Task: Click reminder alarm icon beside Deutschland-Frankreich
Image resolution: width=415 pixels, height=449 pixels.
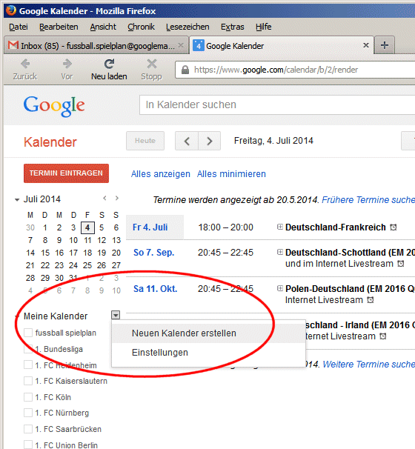Action: coord(394,227)
